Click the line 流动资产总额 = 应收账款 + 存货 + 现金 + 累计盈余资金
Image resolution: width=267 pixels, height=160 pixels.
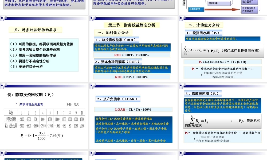(x=131, y=141)
